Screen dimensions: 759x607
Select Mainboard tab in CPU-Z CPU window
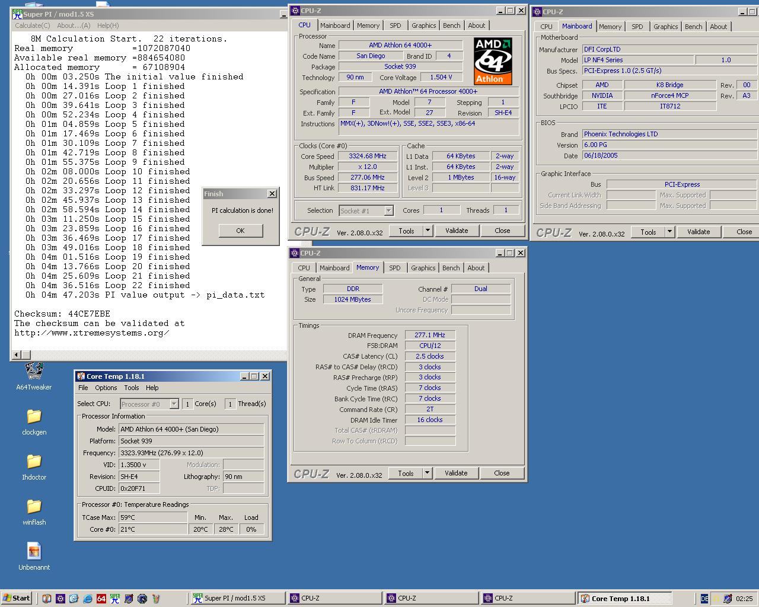335,25
